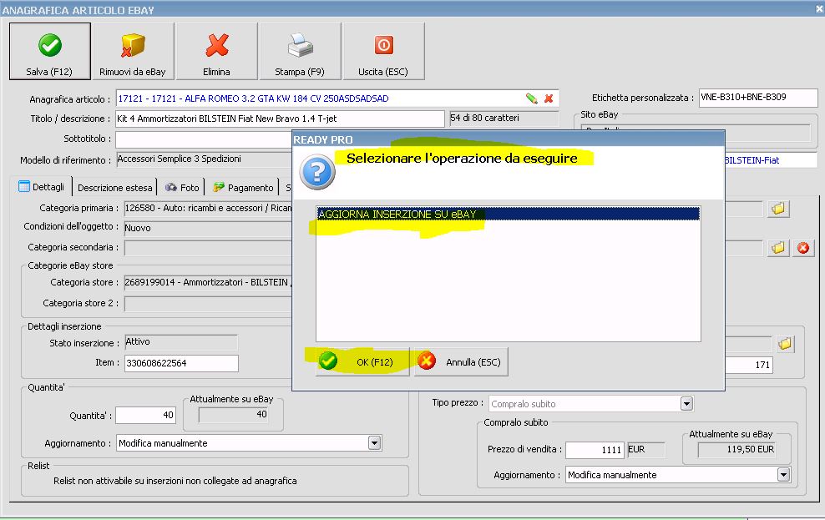Image resolution: width=825 pixels, height=520 pixels.
Task: Click the Categoria store 2 field
Action: (x=209, y=303)
